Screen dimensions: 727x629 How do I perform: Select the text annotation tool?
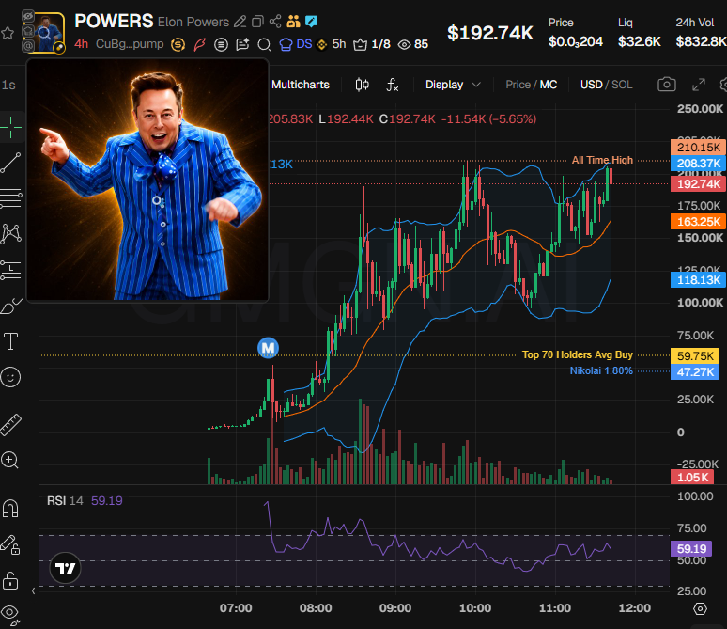point(11,341)
